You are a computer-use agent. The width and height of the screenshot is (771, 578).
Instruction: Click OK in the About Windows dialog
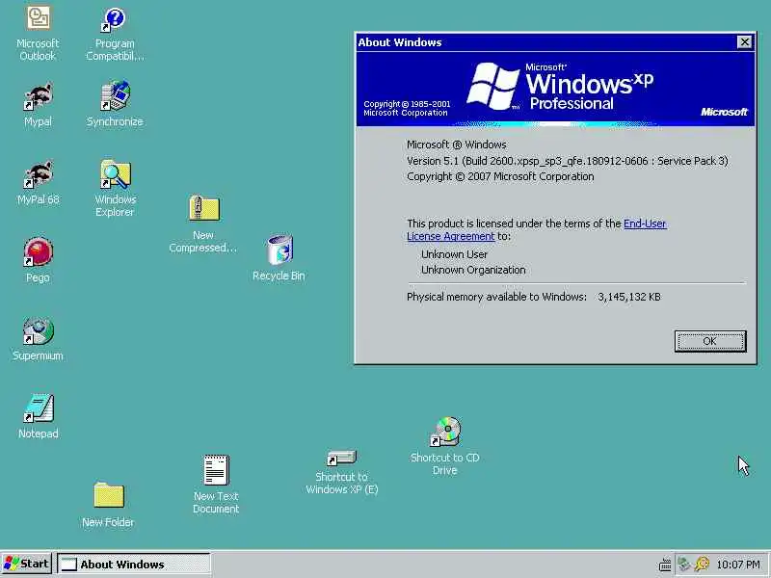tap(710, 341)
